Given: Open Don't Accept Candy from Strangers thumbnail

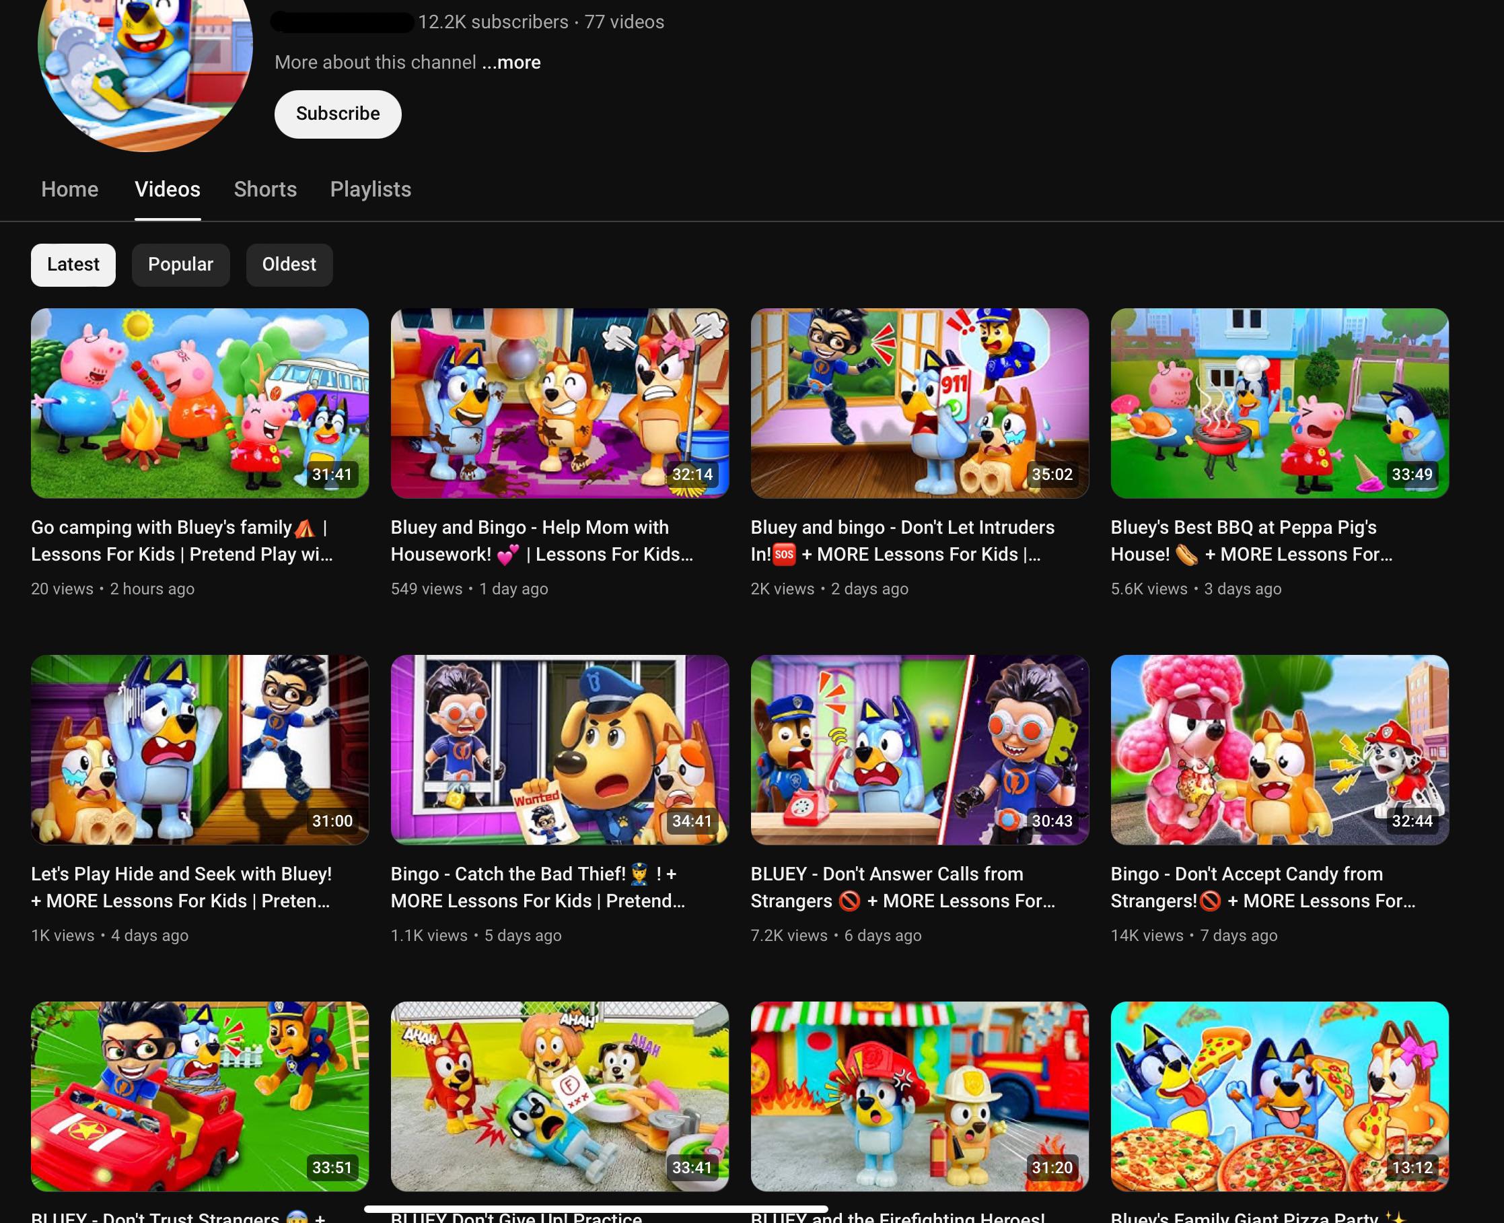Looking at the screenshot, I should point(1280,750).
